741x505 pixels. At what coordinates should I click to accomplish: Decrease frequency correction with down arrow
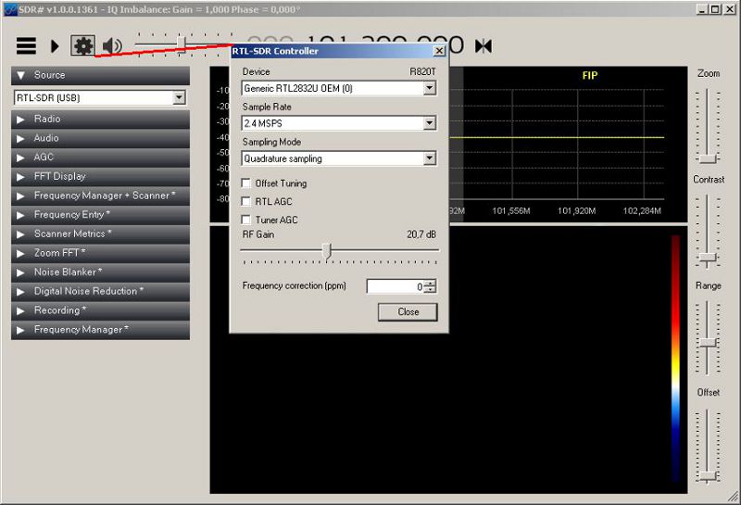pyautogui.click(x=430, y=289)
